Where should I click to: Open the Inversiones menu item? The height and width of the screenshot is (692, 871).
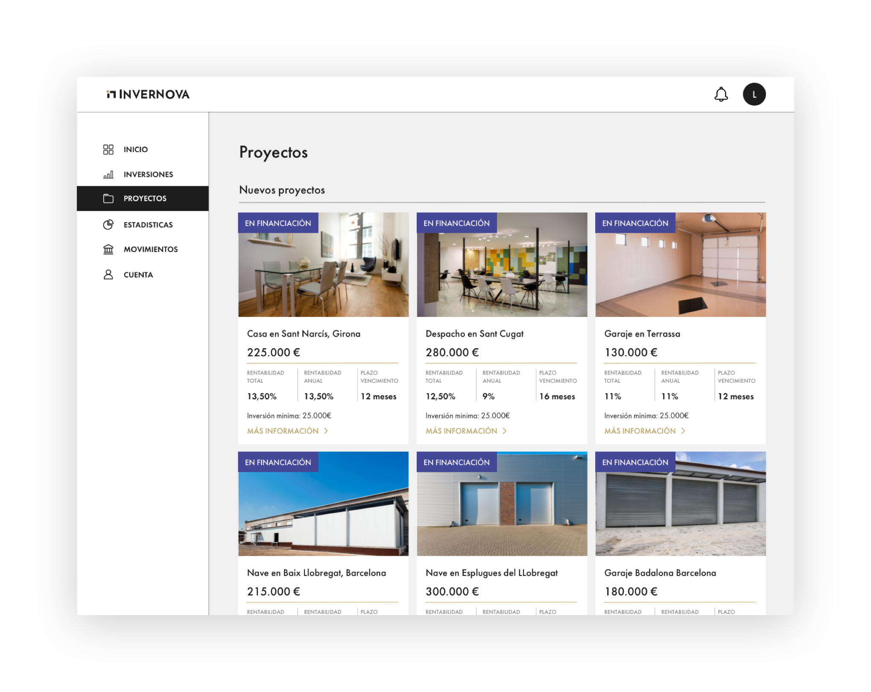coord(148,174)
